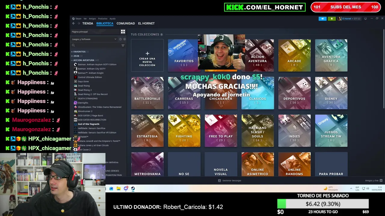Click the blue announcements megaphone button

point(322,19)
